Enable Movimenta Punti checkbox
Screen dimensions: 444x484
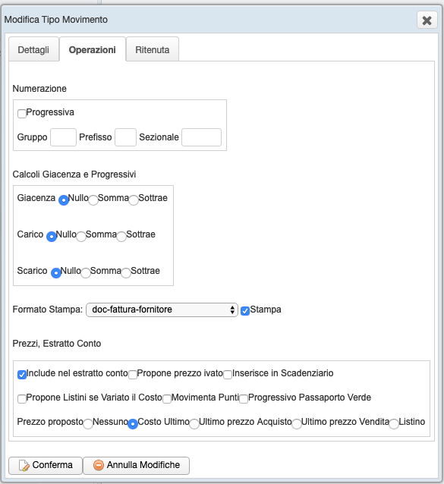coord(167,399)
